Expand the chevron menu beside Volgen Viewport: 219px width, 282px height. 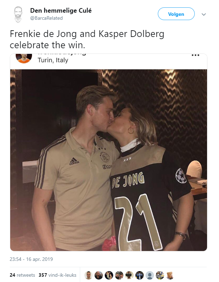pyautogui.click(x=204, y=14)
